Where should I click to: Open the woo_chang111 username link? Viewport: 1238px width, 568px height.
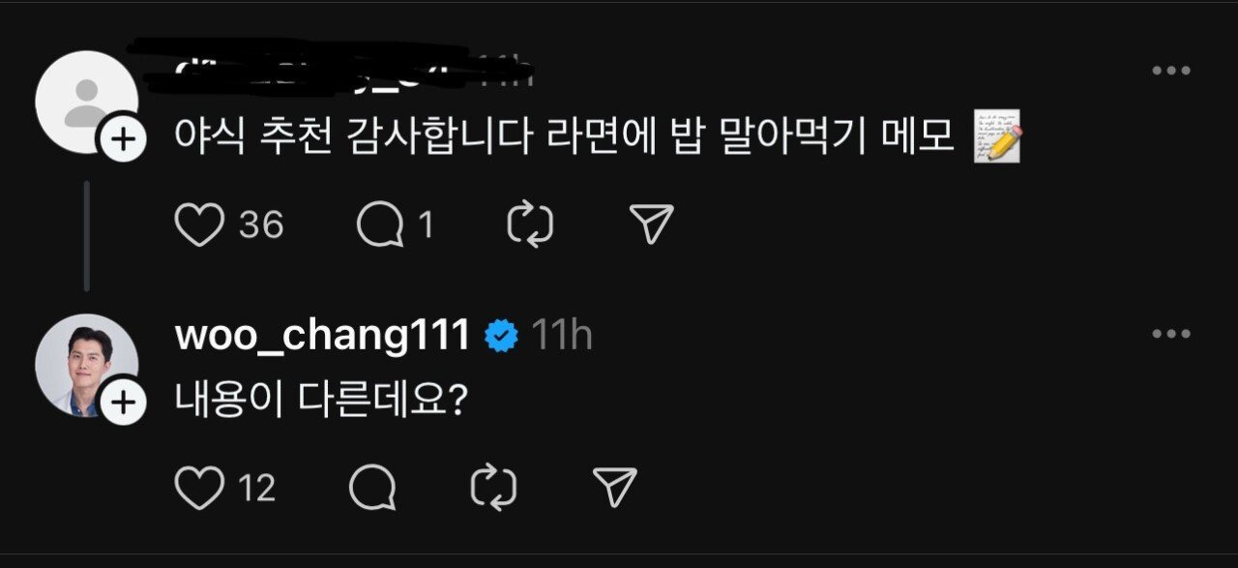click(322, 336)
